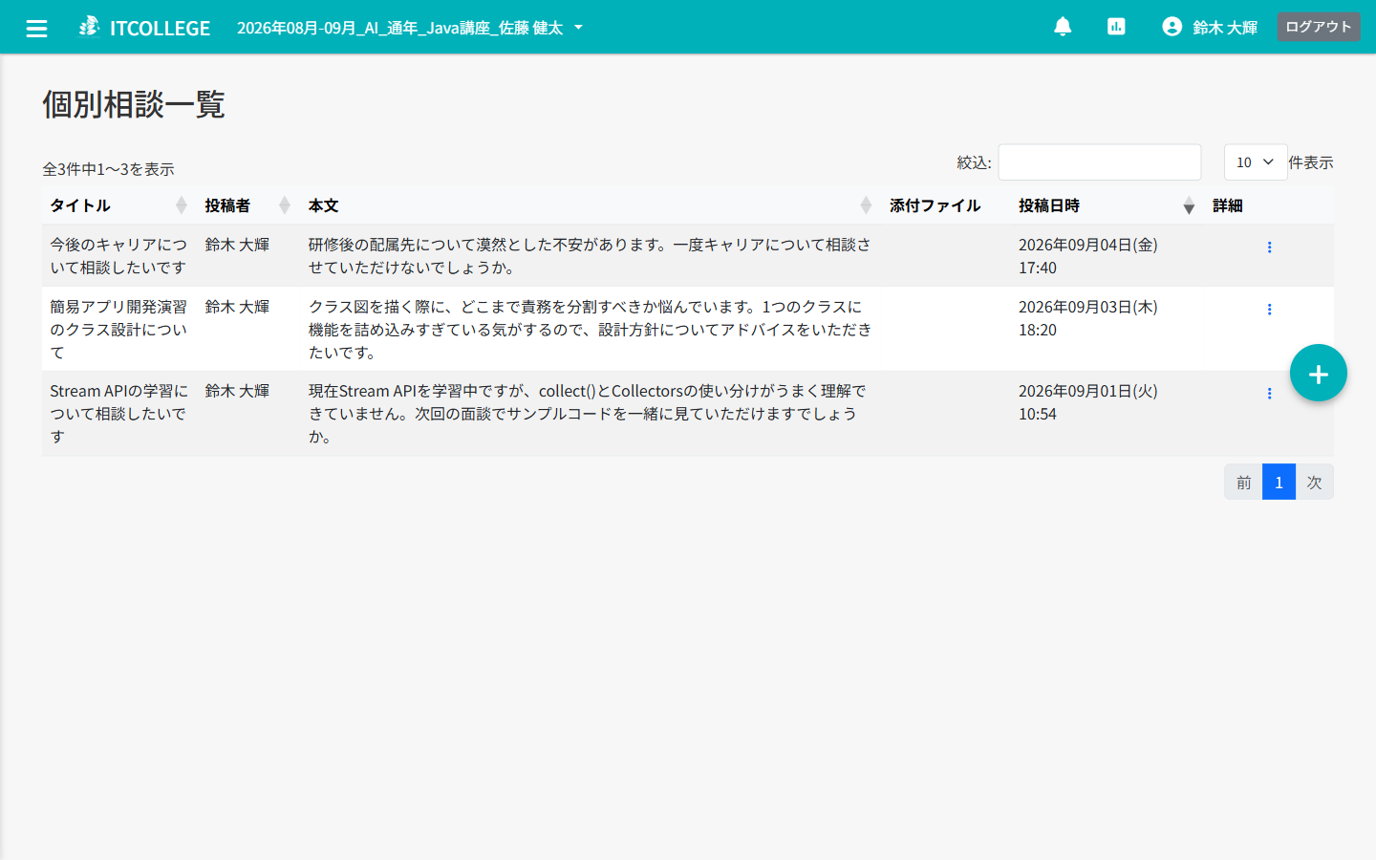Click the title 今後のキャリアについて相談したいです
1376x860 pixels.
118,256
